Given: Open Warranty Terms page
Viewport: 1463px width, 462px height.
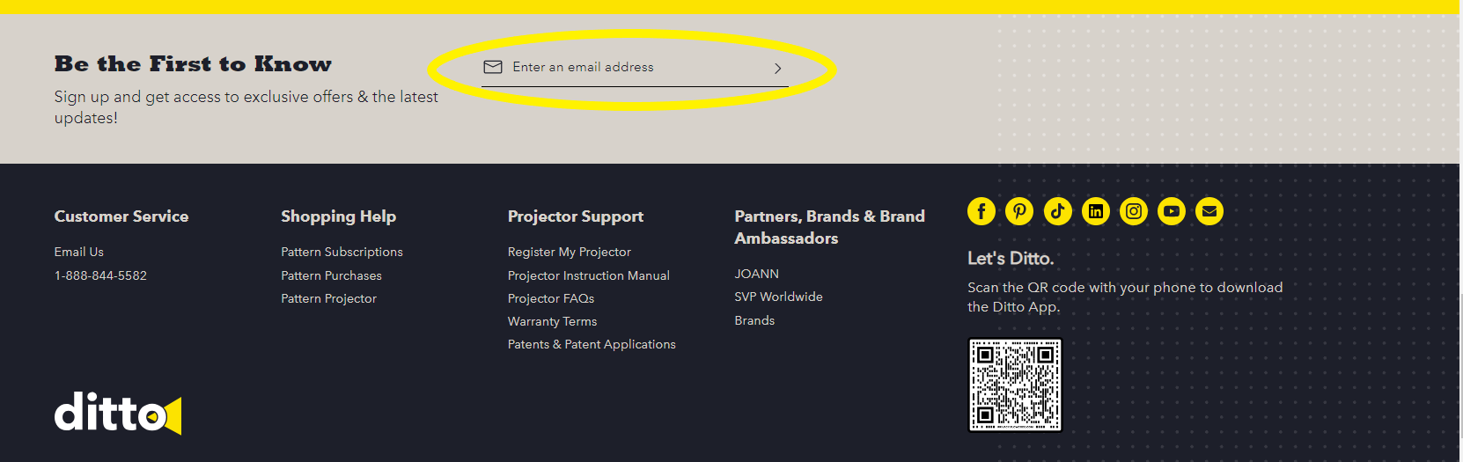Looking at the screenshot, I should click(552, 321).
